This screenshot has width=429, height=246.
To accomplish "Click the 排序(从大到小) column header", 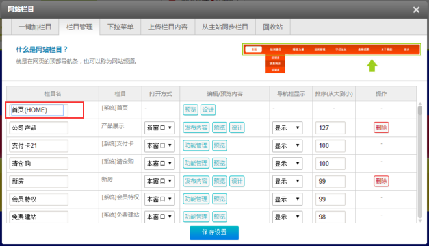I will [x=334, y=93].
